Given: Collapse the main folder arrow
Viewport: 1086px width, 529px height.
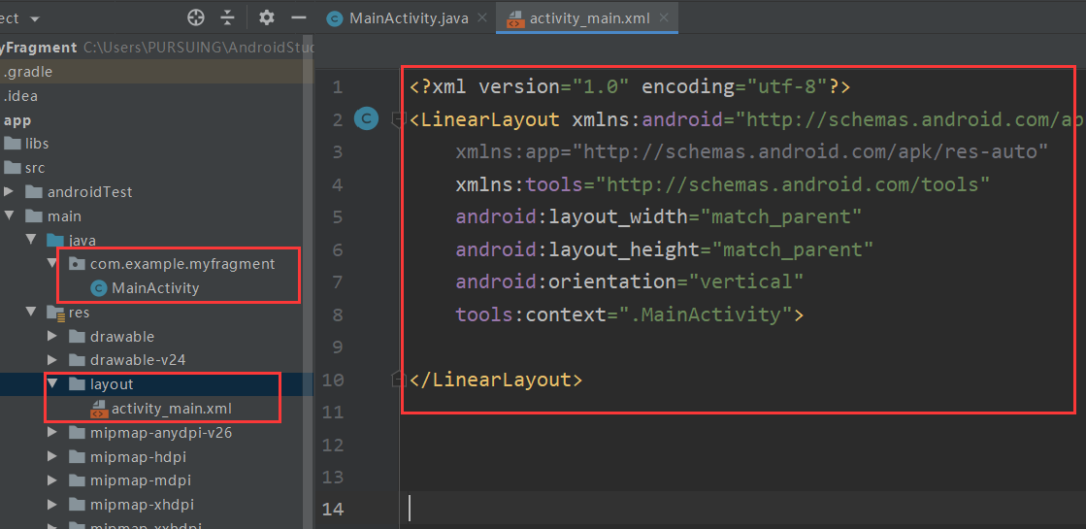Looking at the screenshot, I should pos(9,216).
